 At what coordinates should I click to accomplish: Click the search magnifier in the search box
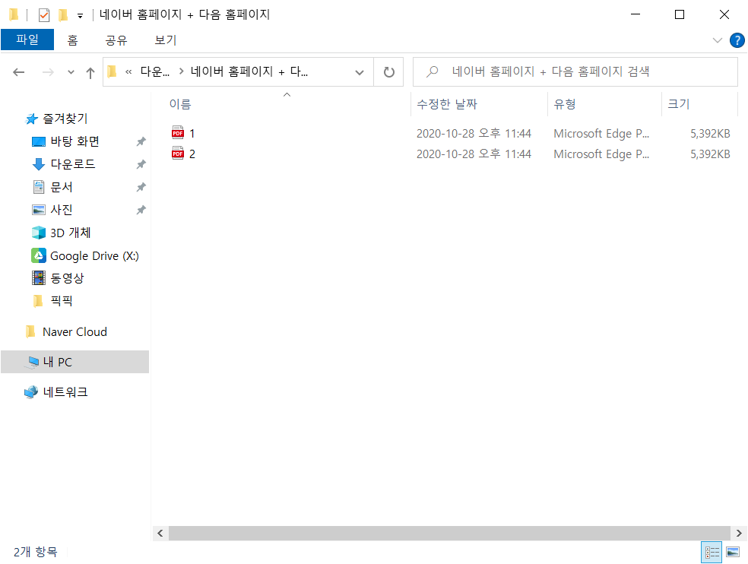click(432, 71)
